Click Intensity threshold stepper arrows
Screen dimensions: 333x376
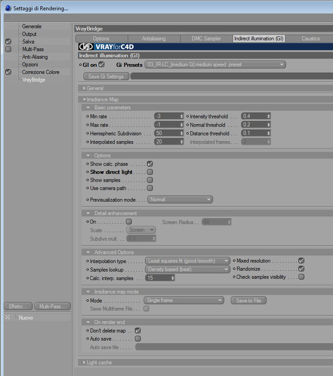(269, 116)
